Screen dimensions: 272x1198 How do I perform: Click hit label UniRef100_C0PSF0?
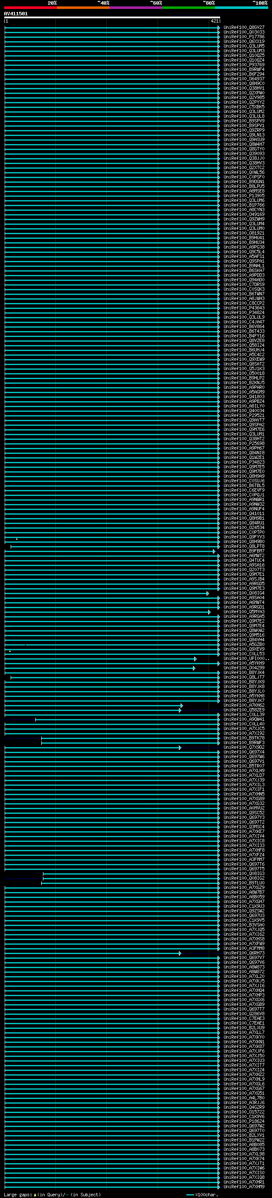point(244,177)
